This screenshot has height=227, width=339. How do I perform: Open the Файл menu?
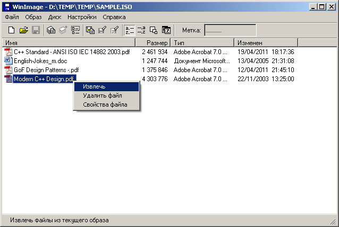pos(12,17)
